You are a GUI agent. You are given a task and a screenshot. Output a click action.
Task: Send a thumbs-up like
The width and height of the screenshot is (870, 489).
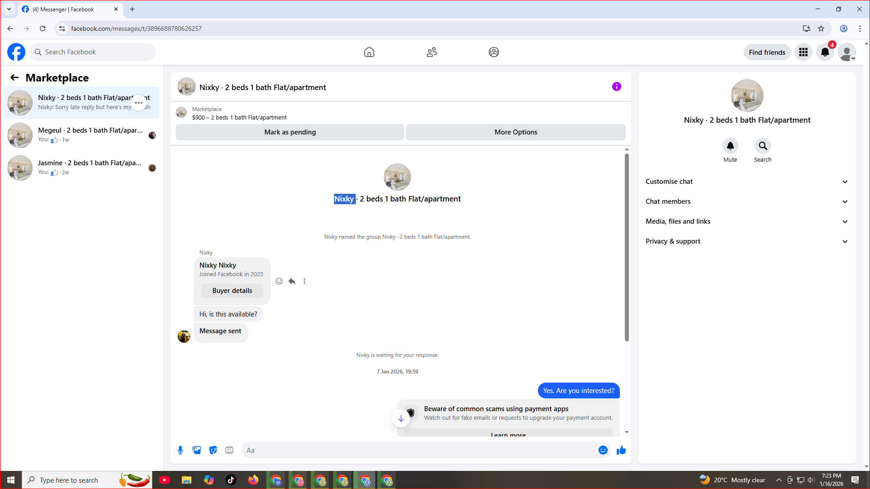tap(621, 450)
